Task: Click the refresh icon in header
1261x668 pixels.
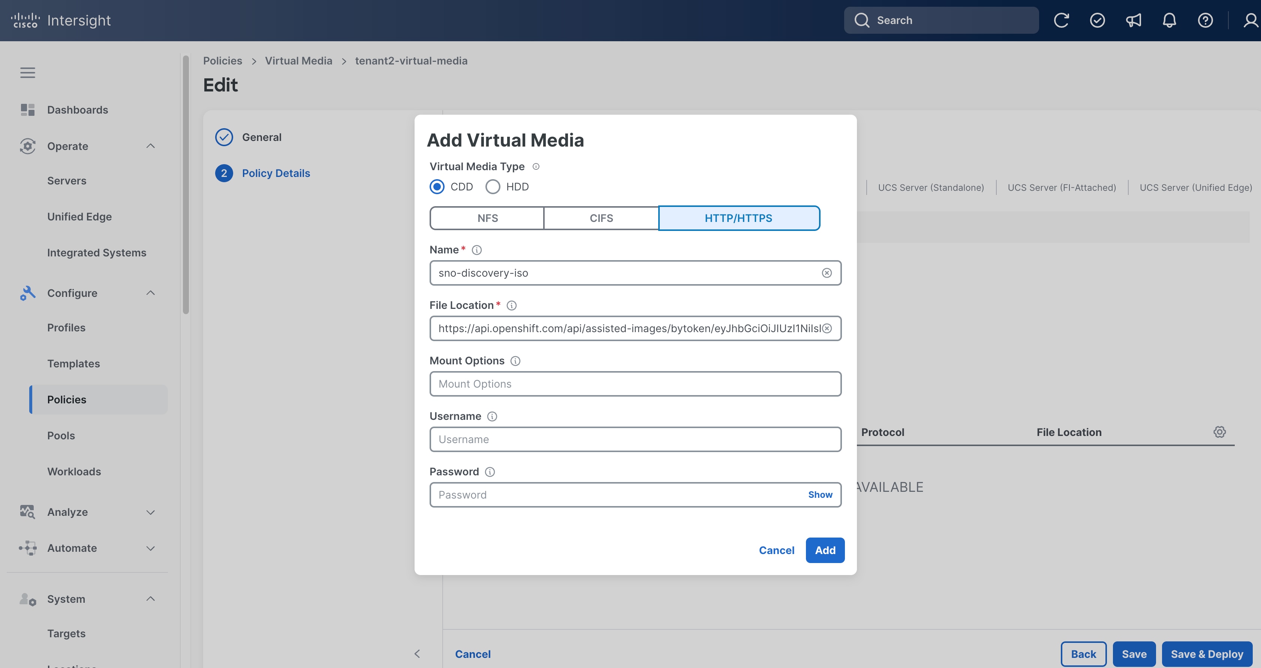Action: [x=1061, y=20]
